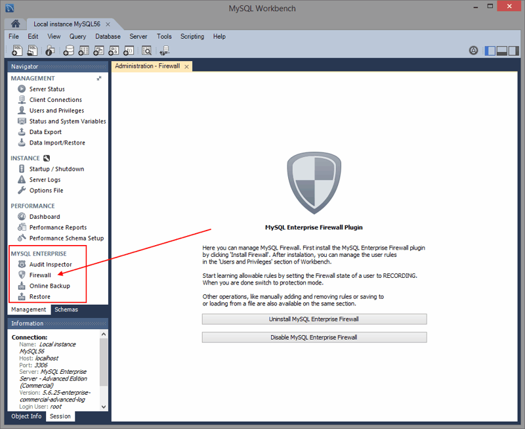Open Options File
Image resolution: width=525 pixels, height=429 pixels.
coord(46,191)
